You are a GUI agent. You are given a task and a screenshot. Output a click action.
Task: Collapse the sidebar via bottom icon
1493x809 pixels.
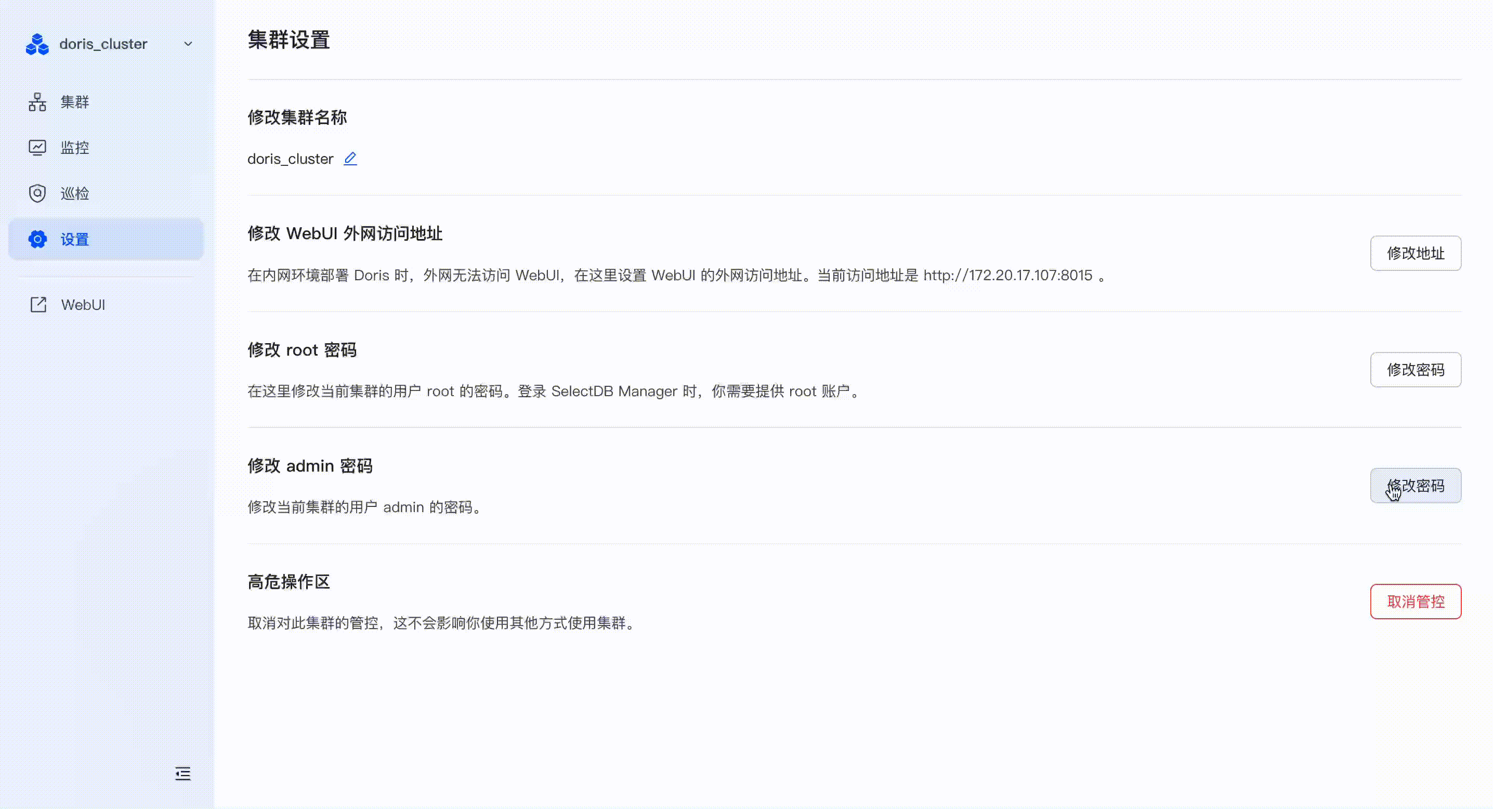[x=182, y=773]
